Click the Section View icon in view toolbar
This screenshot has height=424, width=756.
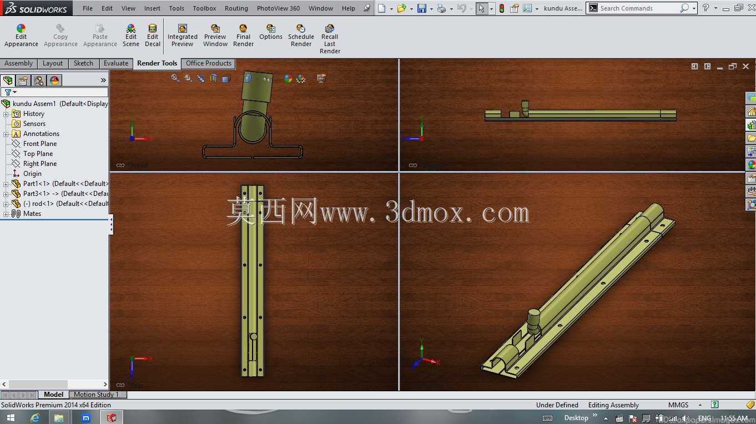[214, 78]
